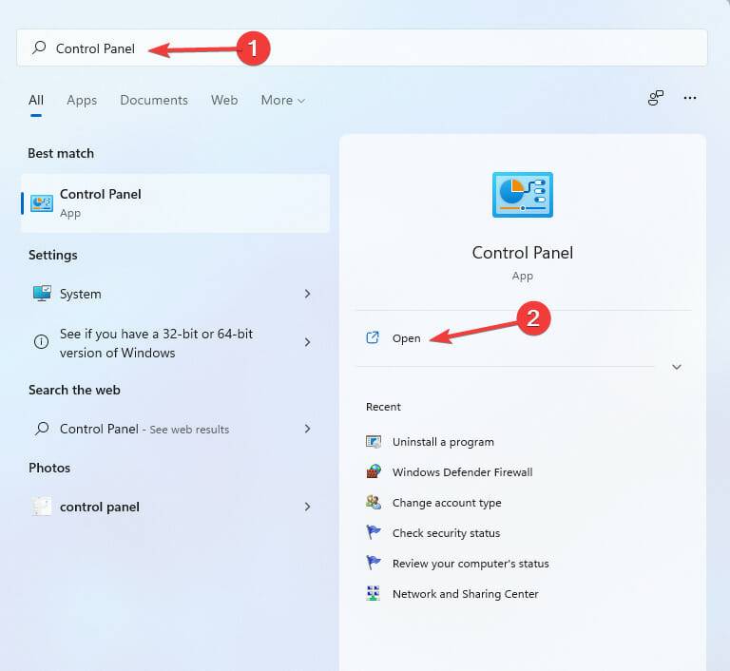Expand the 32-bit or 64-bit result chevron
The width and height of the screenshot is (730, 671).
coord(307,342)
